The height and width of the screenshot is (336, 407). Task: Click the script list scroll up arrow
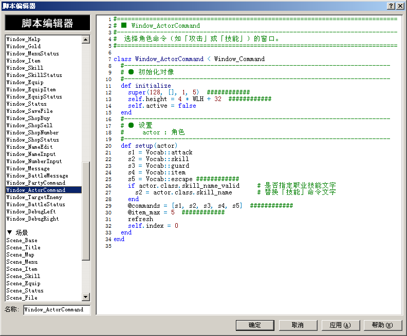[86, 39]
